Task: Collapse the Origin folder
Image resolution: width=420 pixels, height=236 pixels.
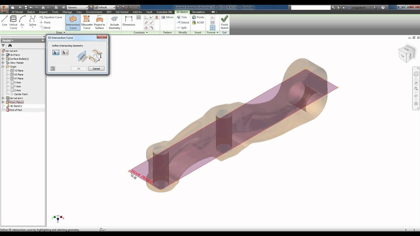Action: [x=3, y=67]
